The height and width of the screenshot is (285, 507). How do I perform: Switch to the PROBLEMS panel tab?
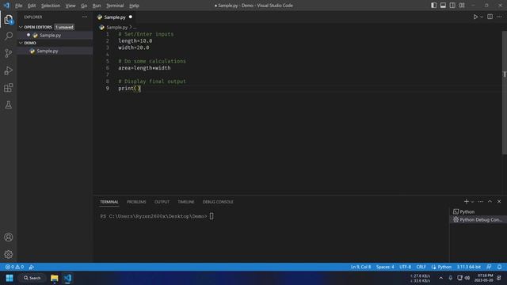(136, 202)
